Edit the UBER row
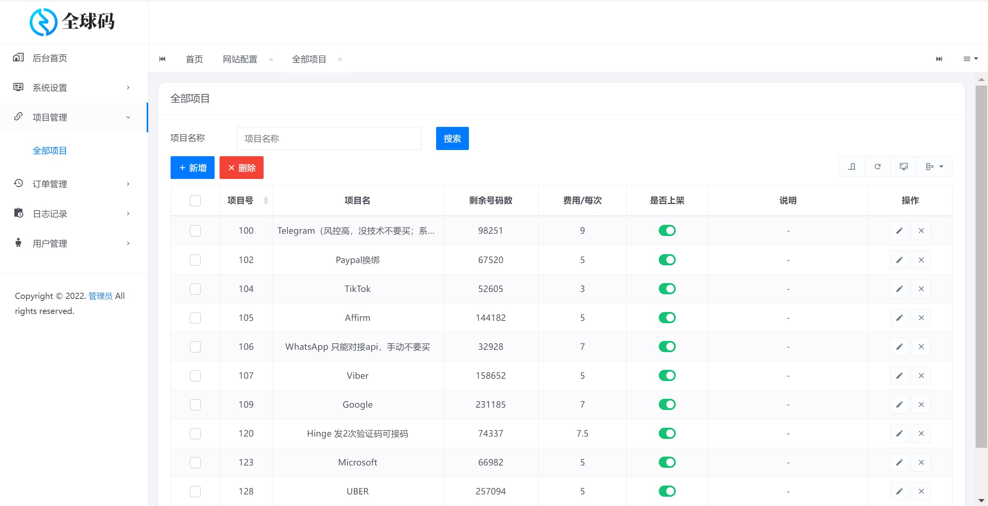The height and width of the screenshot is (506, 988). click(x=900, y=491)
